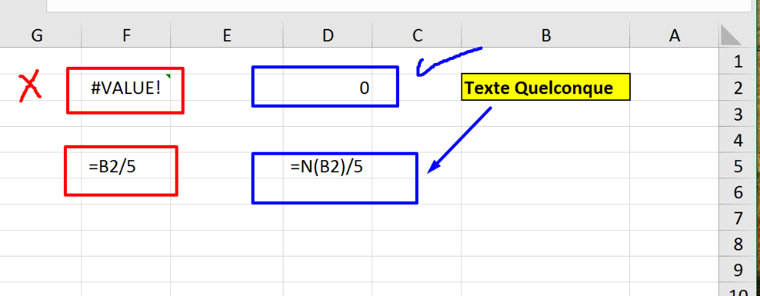Select column F header
Viewport: 760px width, 296px height.
126,36
